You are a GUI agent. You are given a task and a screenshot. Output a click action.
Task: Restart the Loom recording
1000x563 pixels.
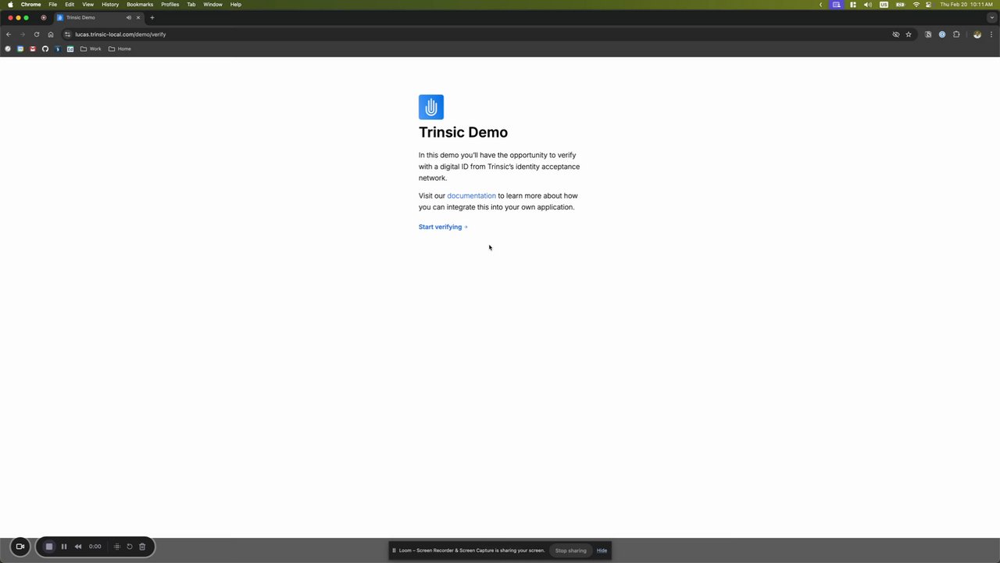tap(130, 547)
